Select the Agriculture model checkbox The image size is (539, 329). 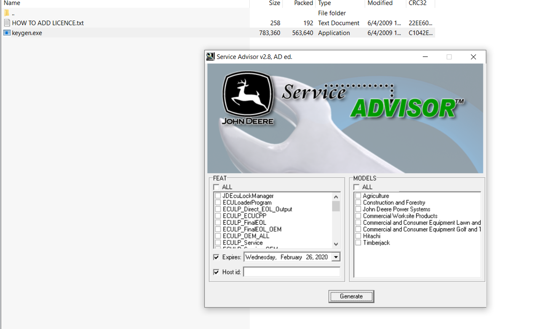tap(358, 196)
